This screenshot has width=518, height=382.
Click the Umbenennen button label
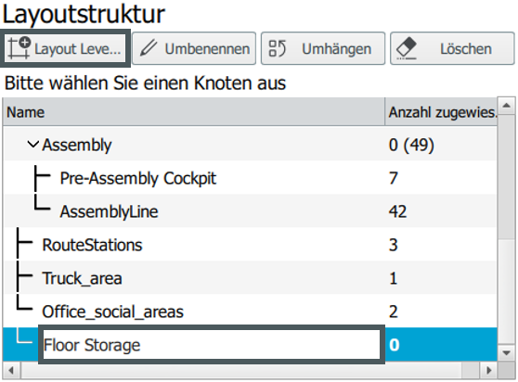pyautogui.click(x=207, y=49)
